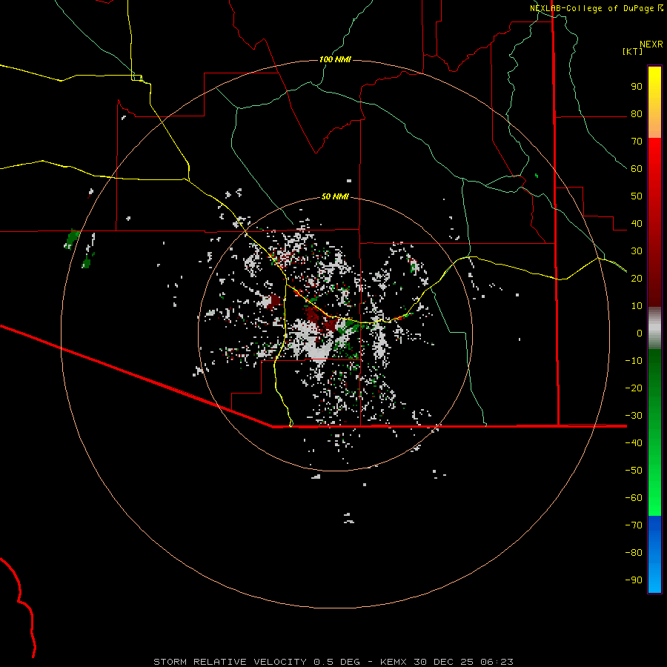Click the NEXLAB-College of DuPage credit text
Image resolution: width=667 pixels, height=667 pixels.
click(591, 8)
